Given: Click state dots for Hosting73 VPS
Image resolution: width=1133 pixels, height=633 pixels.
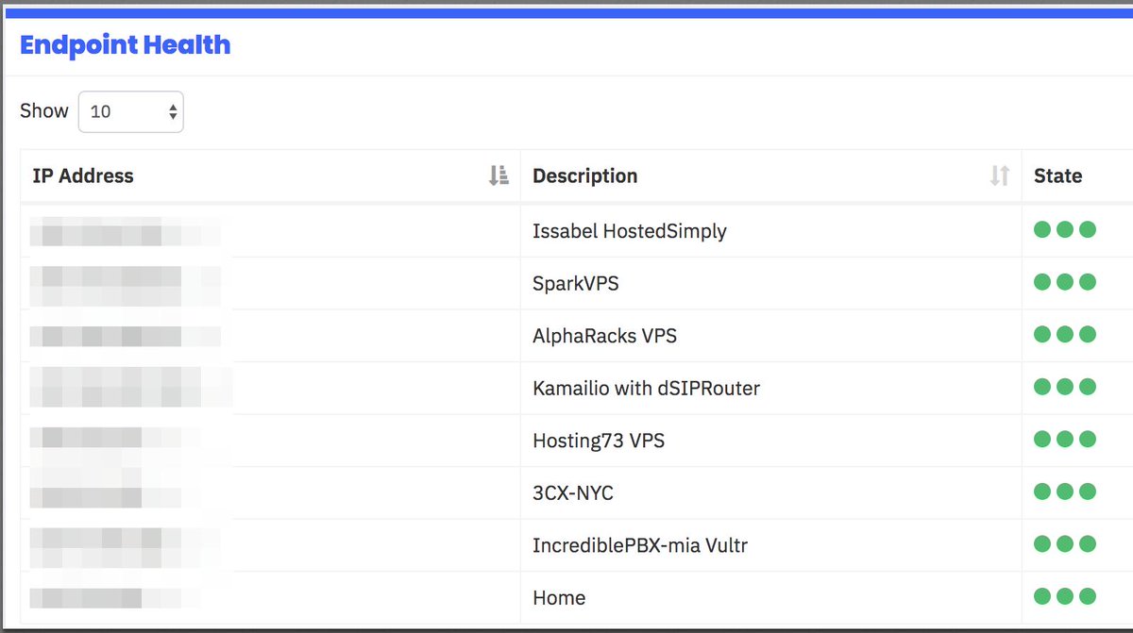Looking at the screenshot, I should point(1065,439).
